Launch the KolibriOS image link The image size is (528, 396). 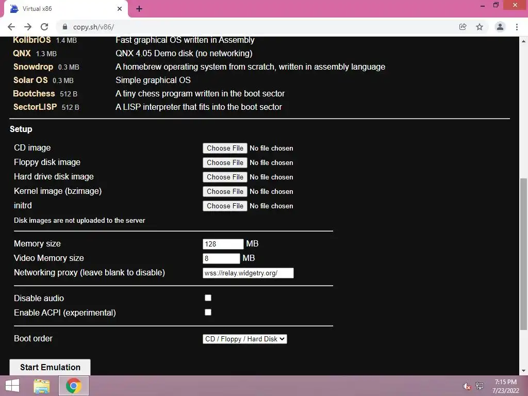(x=31, y=40)
